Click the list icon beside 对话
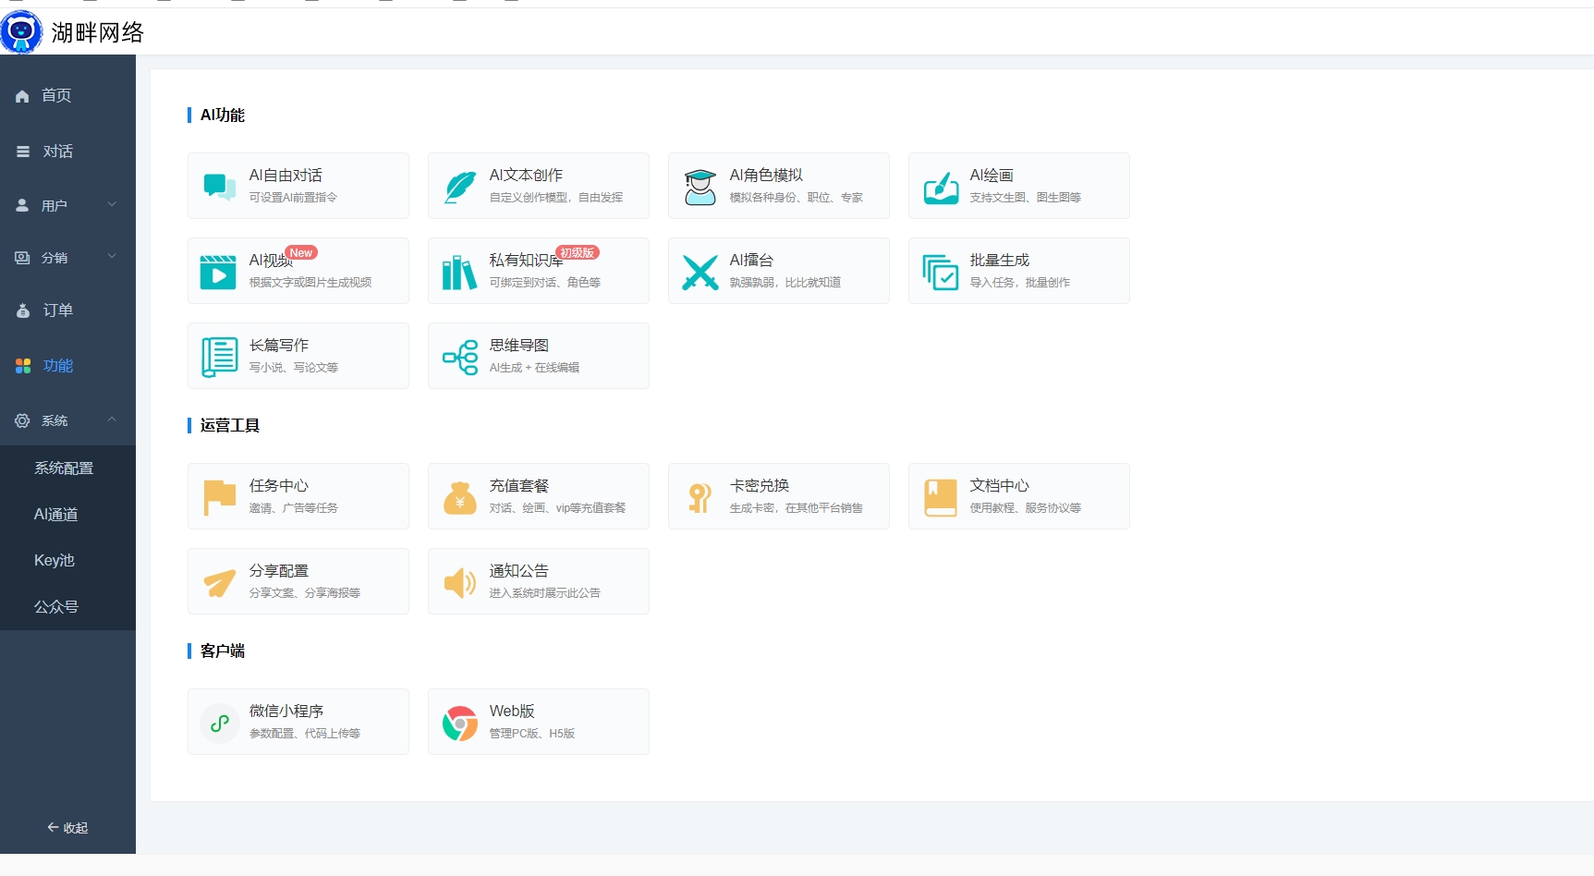 point(23,152)
